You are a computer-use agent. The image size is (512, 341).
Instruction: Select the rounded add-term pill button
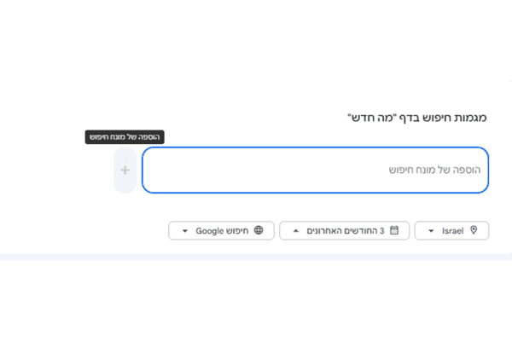125,170
